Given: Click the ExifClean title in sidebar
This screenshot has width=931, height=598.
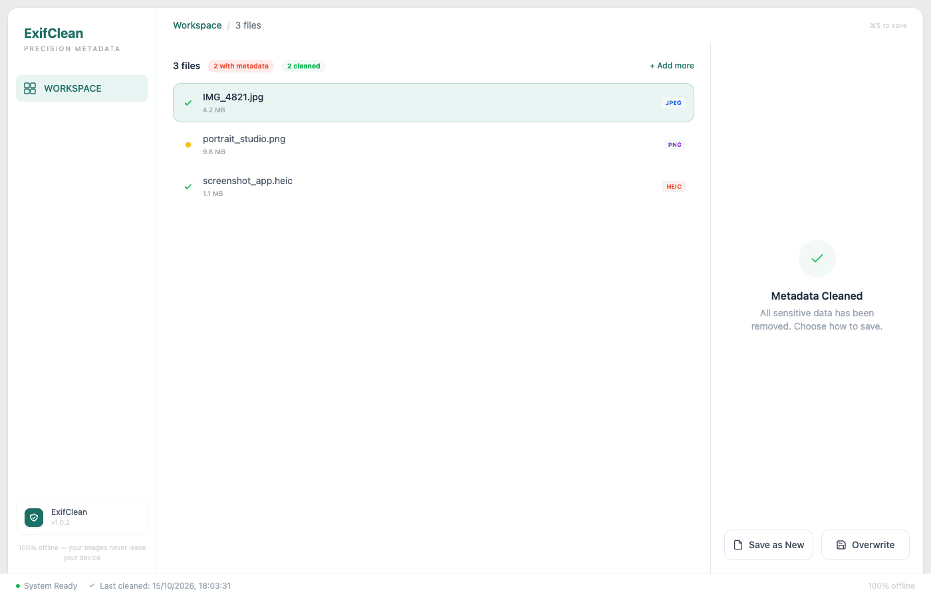Looking at the screenshot, I should click(54, 33).
